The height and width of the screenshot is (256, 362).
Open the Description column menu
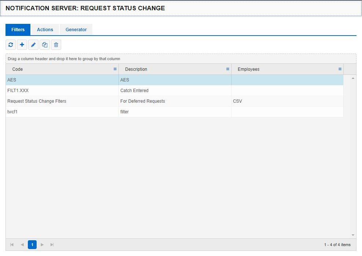tap(228, 69)
